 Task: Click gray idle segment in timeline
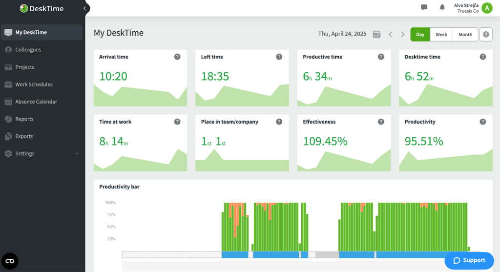tap(327, 255)
